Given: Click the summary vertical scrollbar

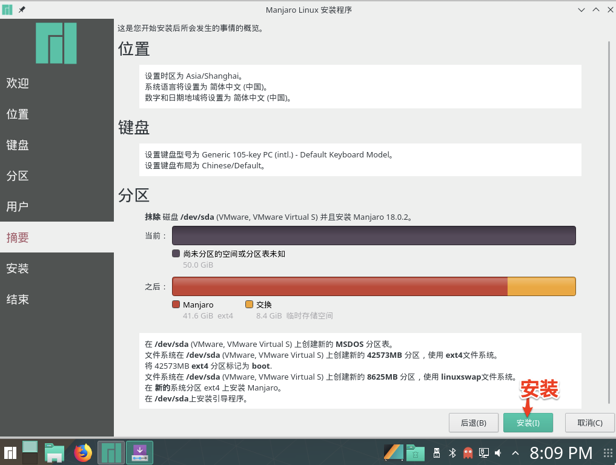Looking at the screenshot, I should tap(609, 222).
